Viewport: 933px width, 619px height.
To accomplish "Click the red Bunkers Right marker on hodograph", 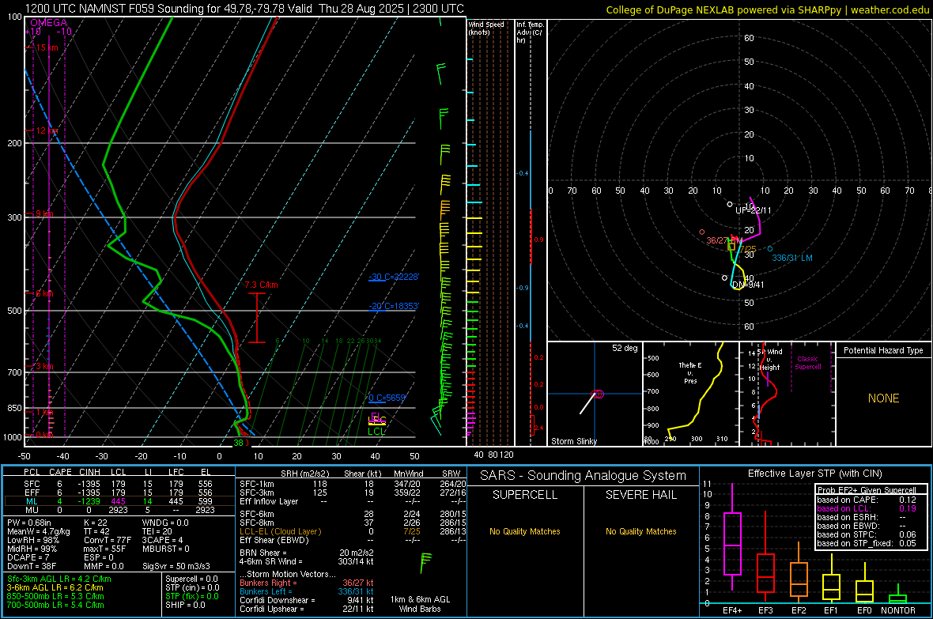I will click(x=702, y=232).
